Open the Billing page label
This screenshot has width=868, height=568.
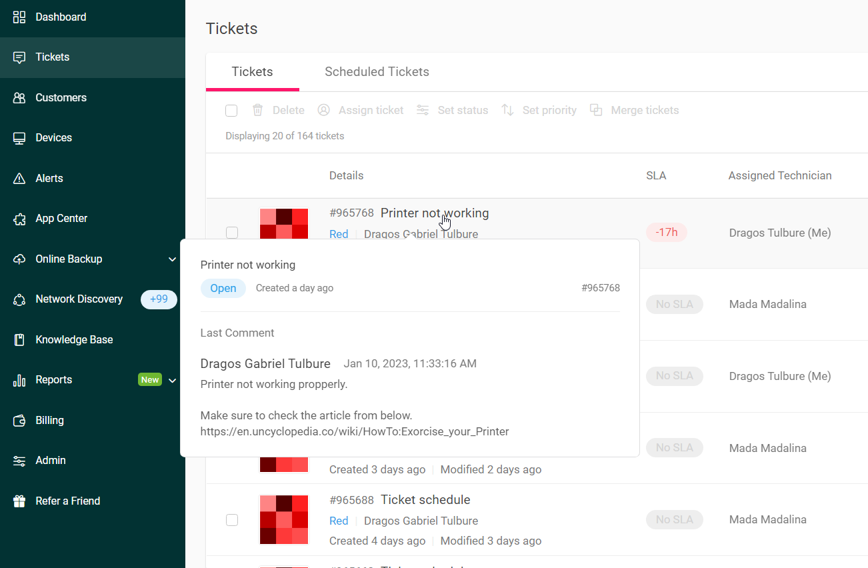tap(49, 421)
